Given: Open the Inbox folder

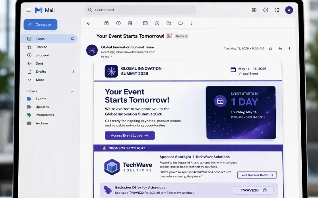Looking at the screenshot, I should pos(48,38).
